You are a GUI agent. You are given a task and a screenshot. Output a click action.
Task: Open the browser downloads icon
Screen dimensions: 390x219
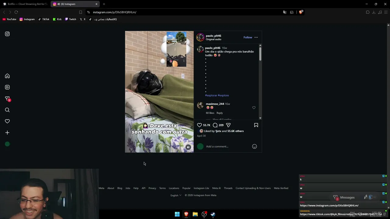pos(374,12)
